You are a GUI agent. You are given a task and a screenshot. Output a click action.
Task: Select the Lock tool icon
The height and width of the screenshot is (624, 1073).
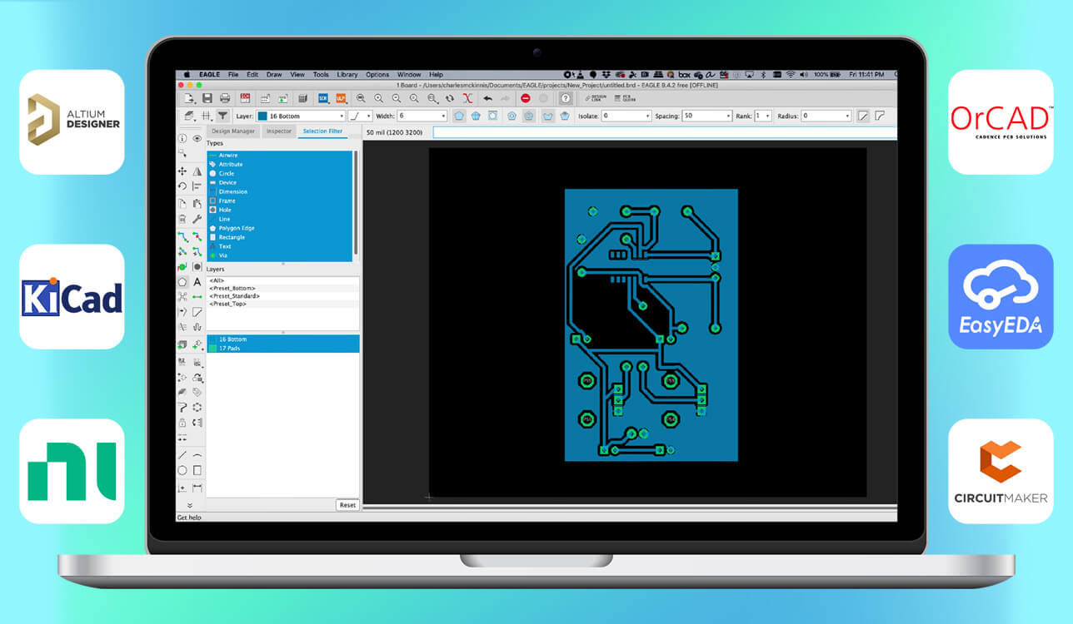coord(182,423)
